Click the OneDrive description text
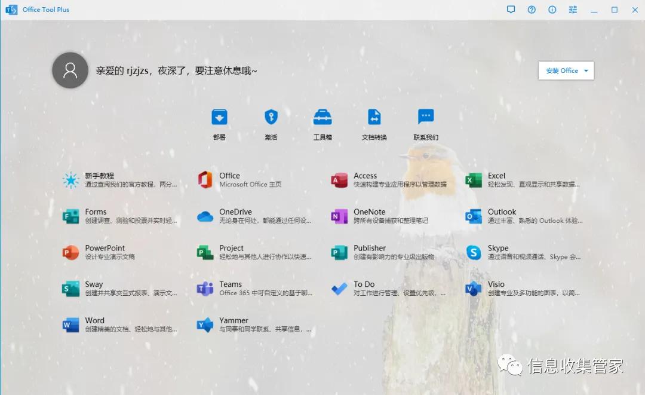 (x=265, y=221)
